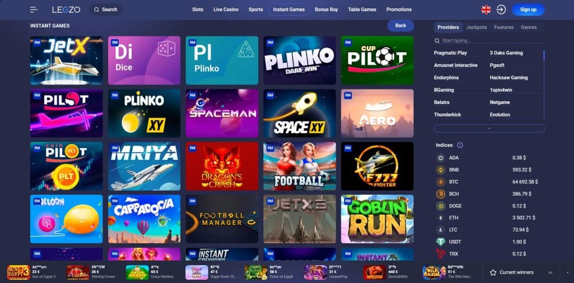Click the providers search field
The width and height of the screenshot is (574, 283).
pos(489,40)
